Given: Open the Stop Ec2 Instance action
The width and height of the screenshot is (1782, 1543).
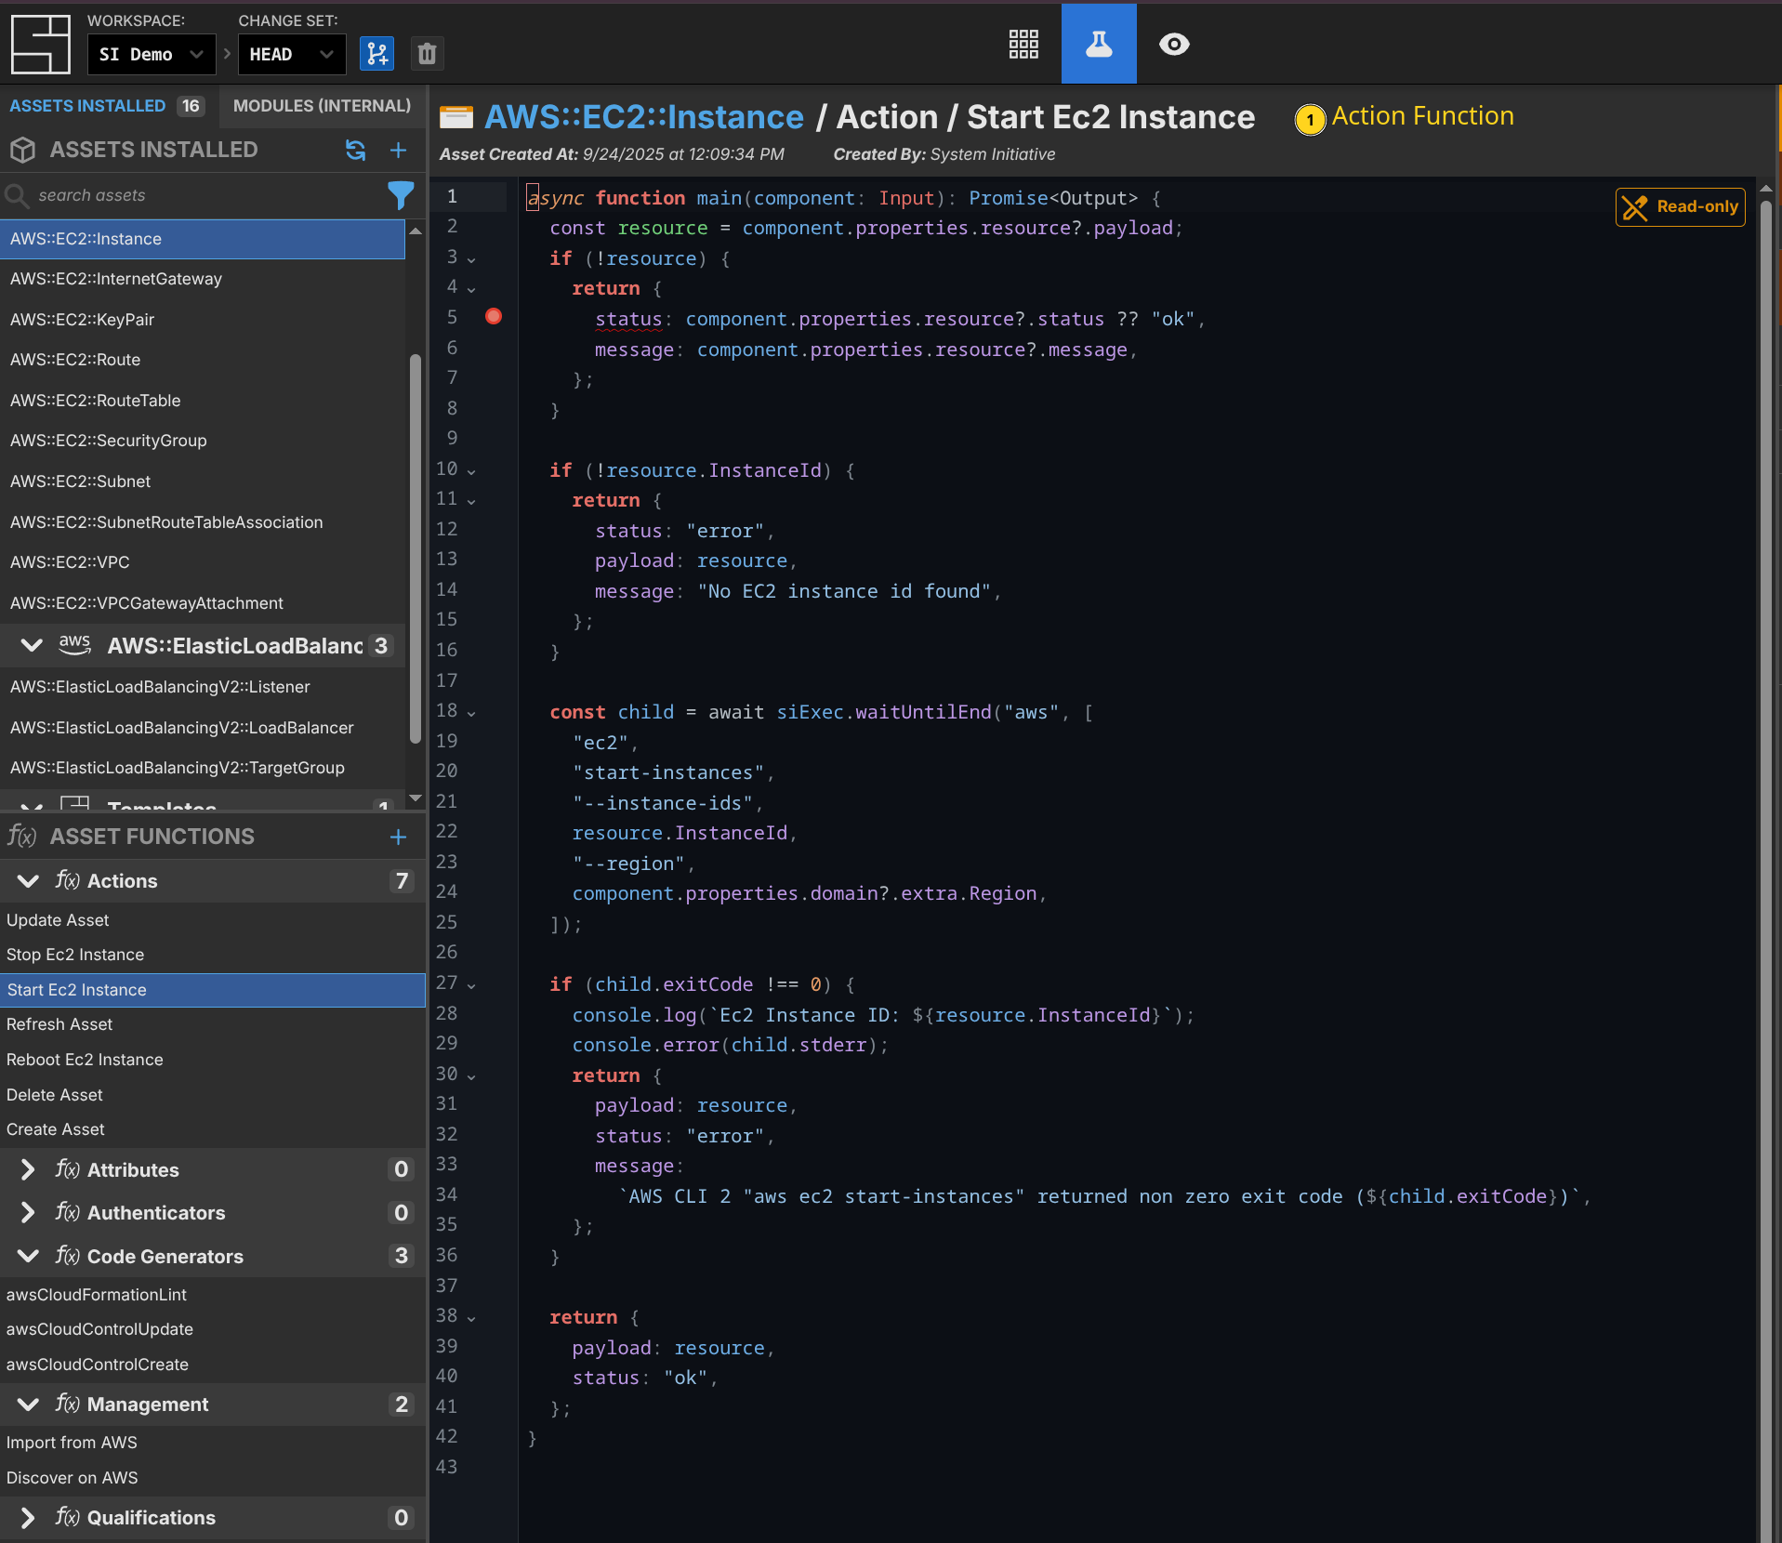Looking at the screenshot, I should point(75,955).
